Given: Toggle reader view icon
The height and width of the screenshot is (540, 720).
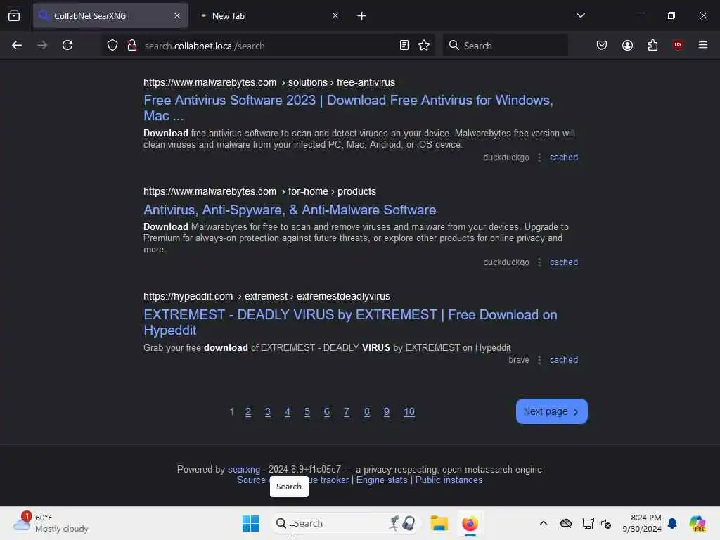Looking at the screenshot, I should [x=404, y=45].
